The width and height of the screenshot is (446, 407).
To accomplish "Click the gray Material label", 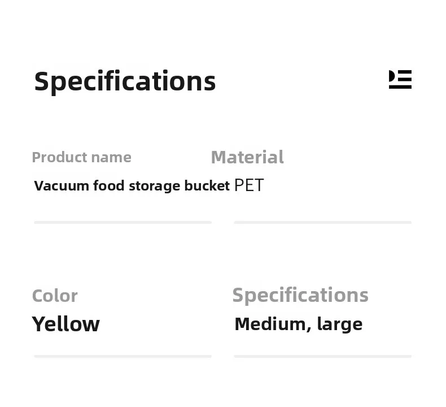I will pyautogui.click(x=247, y=157).
